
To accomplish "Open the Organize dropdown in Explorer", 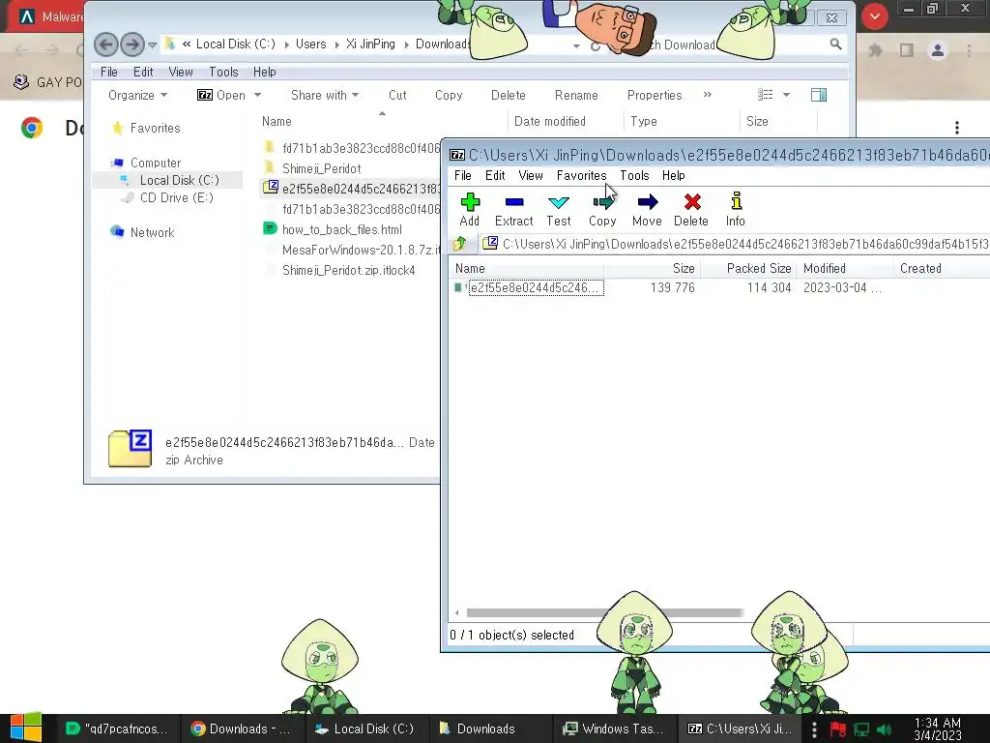I will coord(137,96).
